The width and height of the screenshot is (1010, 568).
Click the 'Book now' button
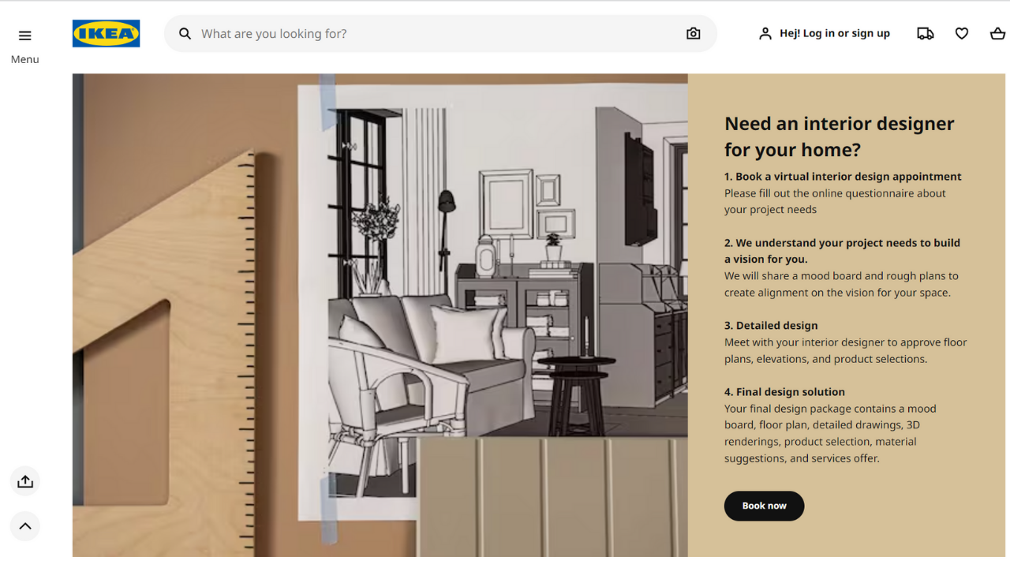tap(764, 506)
